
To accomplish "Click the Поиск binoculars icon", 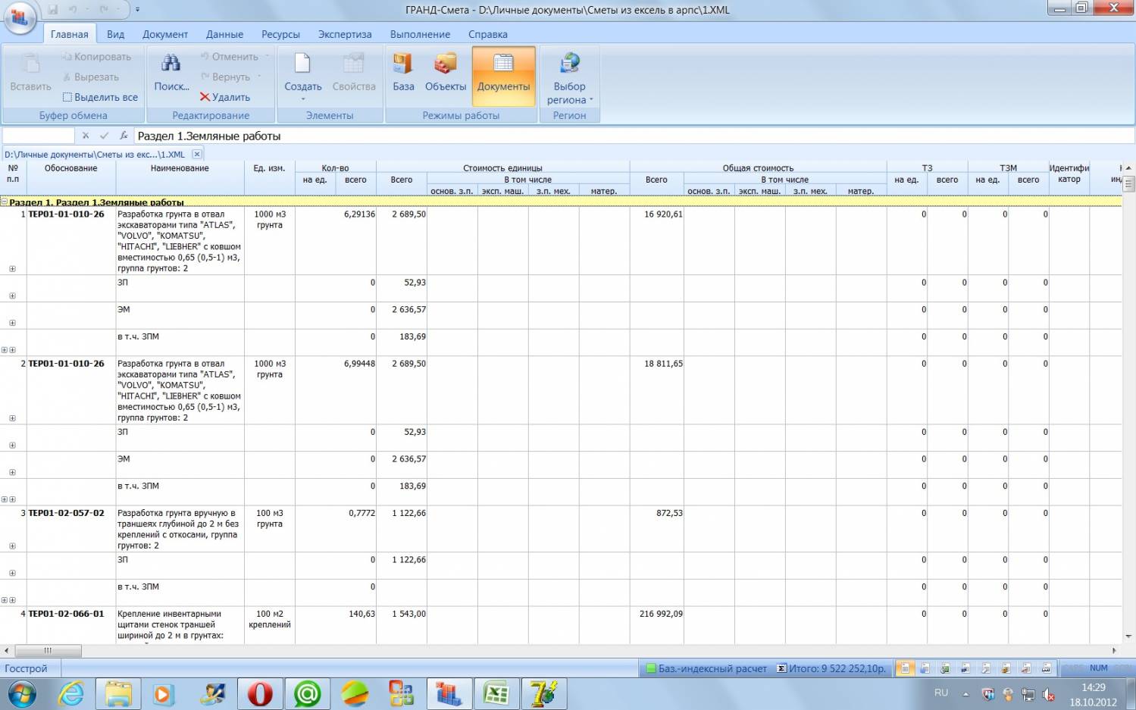I will [171, 64].
